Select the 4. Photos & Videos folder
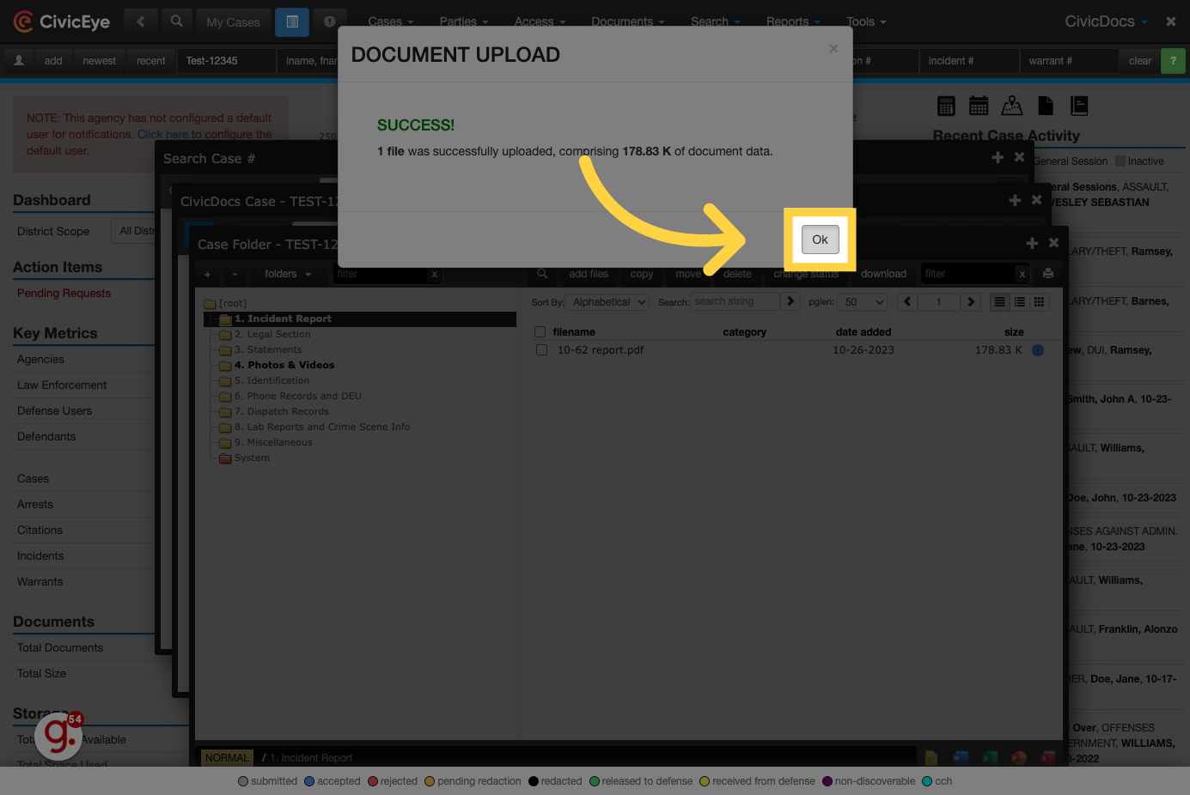This screenshot has height=795, width=1190. 284,365
